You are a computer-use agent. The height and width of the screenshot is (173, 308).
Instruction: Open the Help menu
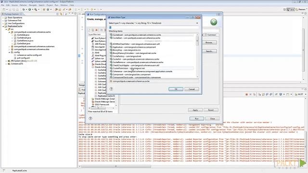[72, 5]
